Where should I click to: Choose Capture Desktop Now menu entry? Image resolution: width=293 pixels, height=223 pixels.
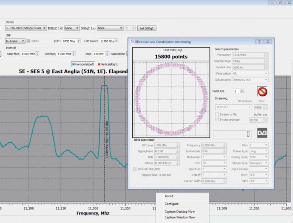click(x=179, y=212)
